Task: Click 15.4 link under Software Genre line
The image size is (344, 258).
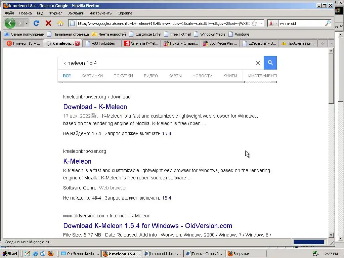Action: (x=167, y=198)
